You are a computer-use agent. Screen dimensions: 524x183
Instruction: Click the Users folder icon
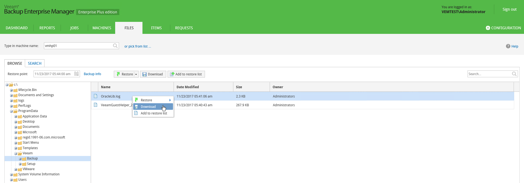(x=15, y=180)
